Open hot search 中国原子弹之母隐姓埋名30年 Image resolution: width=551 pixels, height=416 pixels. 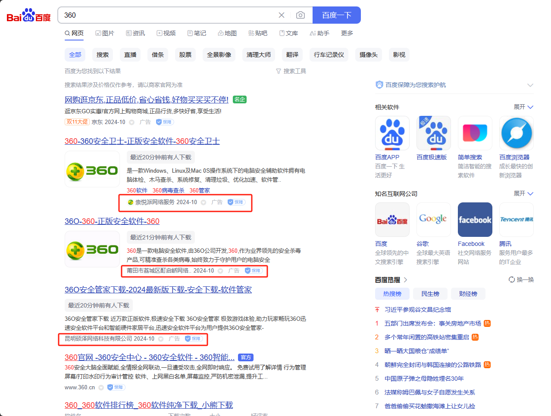coord(424,379)
